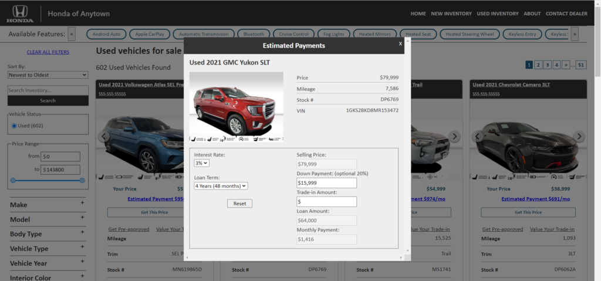Screen dimensions: 601x281
Task: Filter by Heated Steering Wheel feature
Action: click(470, 34)
